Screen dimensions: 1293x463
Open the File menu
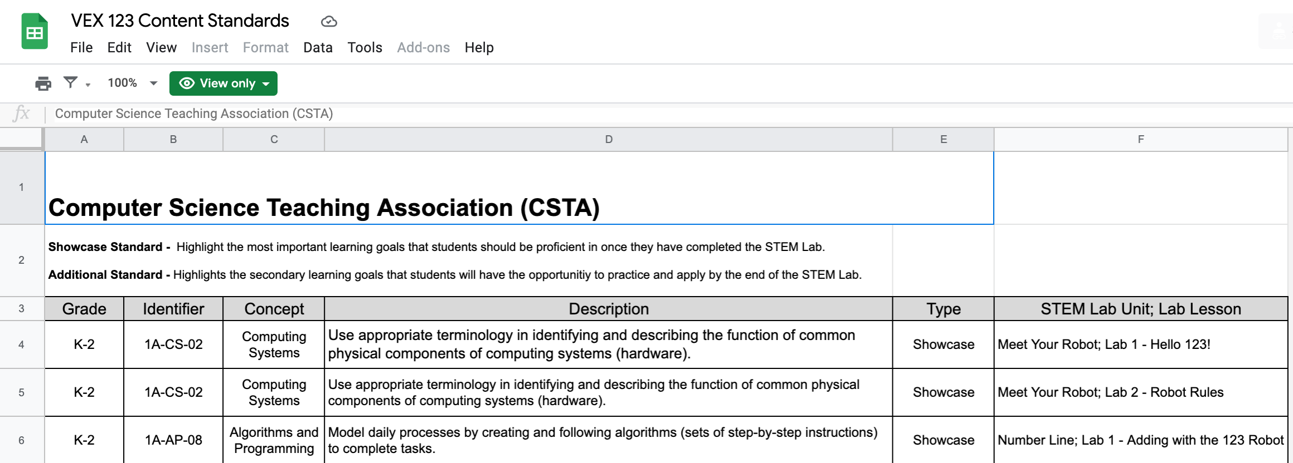point(81,47)
